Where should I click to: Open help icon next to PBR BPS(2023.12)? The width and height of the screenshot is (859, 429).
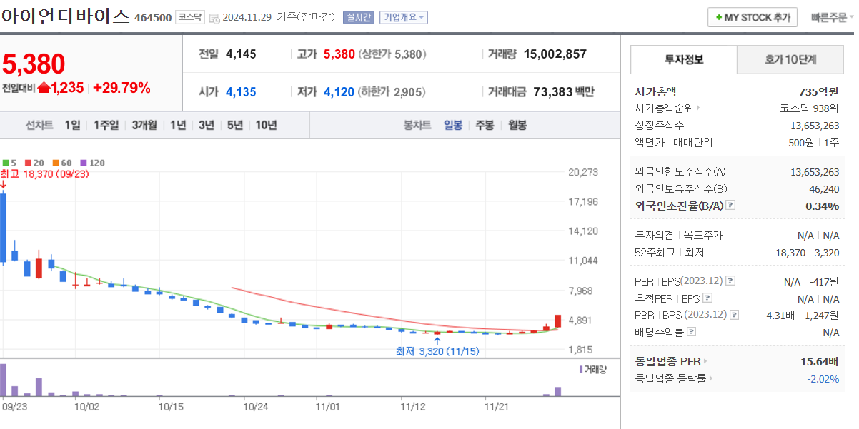point(734,315)
